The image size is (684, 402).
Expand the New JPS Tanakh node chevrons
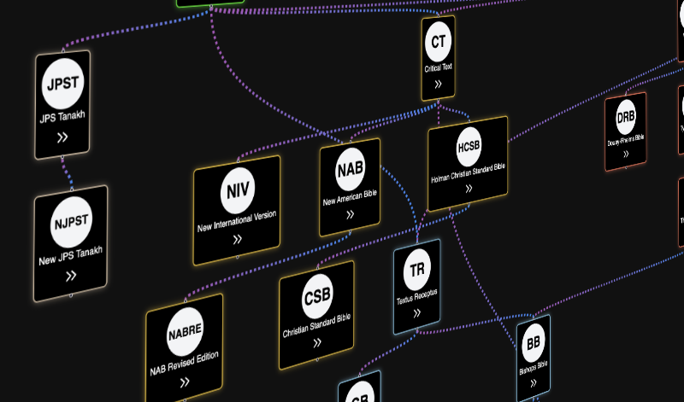tap(71, 276)
